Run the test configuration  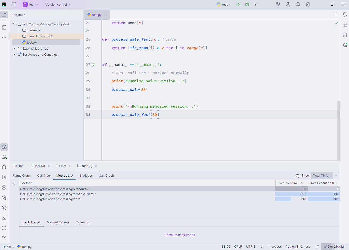pos(238,4)
